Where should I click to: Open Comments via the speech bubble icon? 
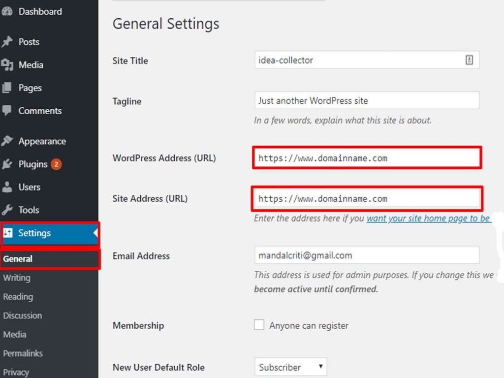tap(9, 111)
